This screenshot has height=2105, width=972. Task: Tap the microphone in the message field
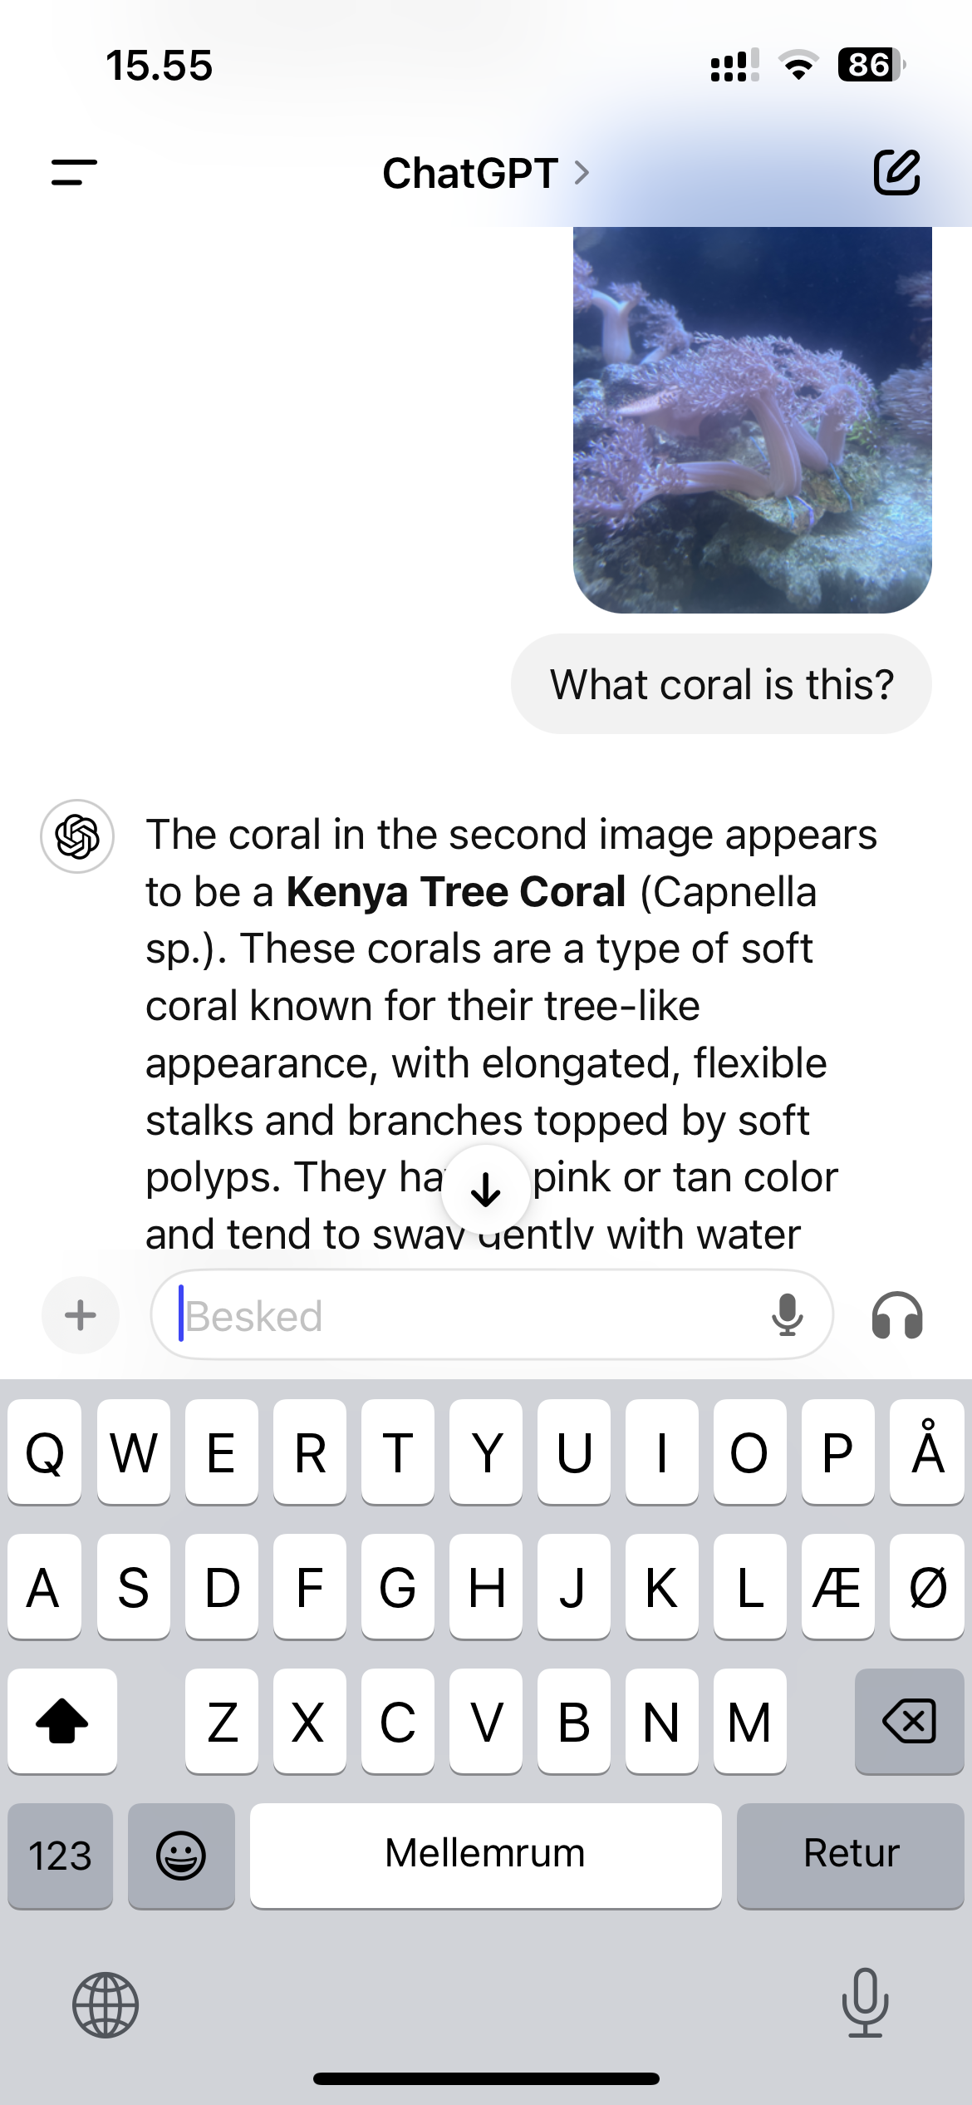(x=786, y=1315)
